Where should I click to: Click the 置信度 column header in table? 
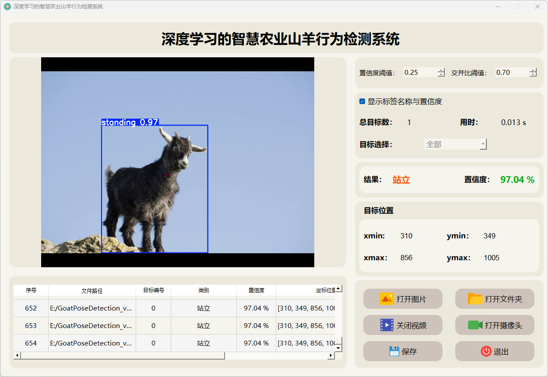click(256, 290)
